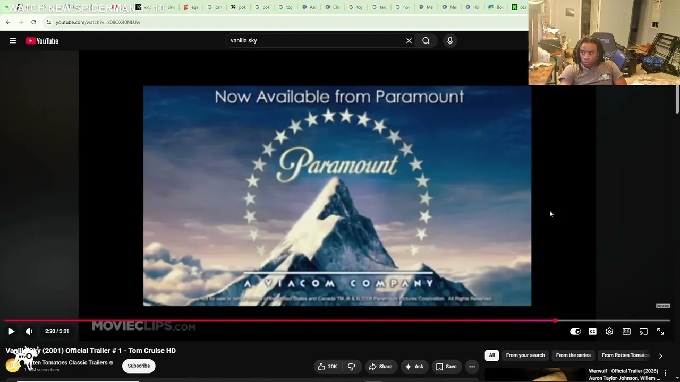Open more actions menu beside Save
Viewport: 680px width, 382px height.
[x=472, y=367]
